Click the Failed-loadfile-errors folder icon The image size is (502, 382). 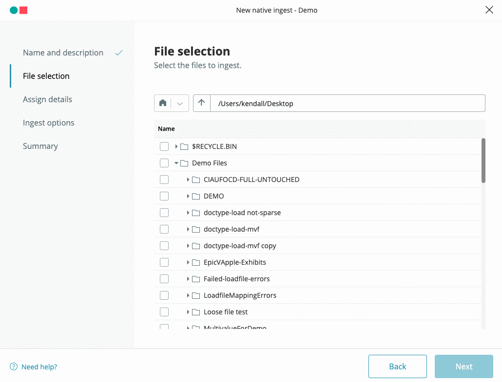[196, 279]
